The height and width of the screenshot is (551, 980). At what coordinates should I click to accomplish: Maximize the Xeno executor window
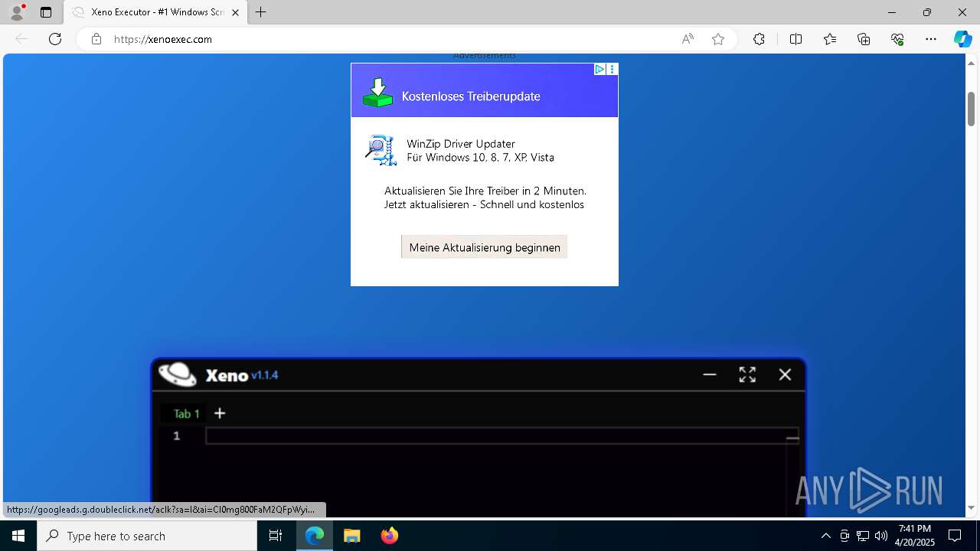(x=747, y=374)
